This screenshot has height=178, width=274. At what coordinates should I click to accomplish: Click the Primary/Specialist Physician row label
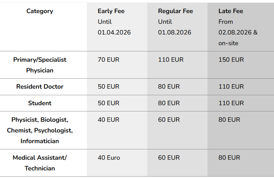pyautogui.click(x=40, y=65)
